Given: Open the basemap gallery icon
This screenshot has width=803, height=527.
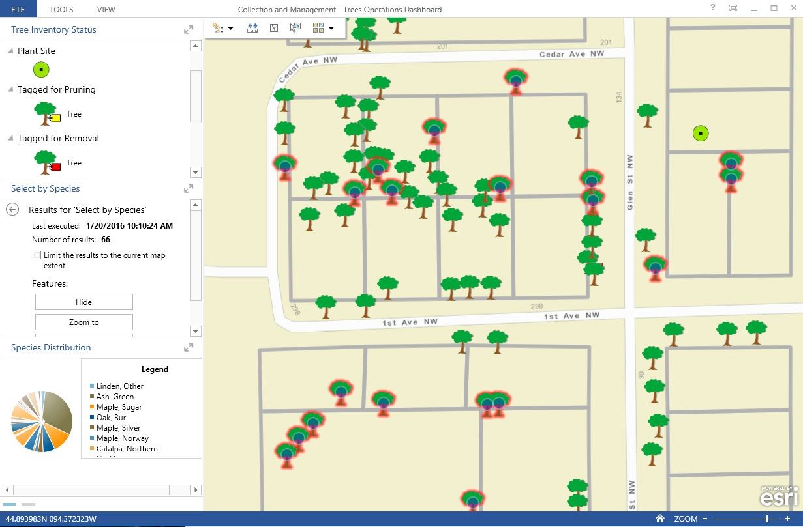Looking at the screenshot, I should pos(318,27).
